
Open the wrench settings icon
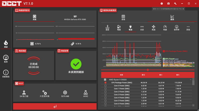[175, 4]
